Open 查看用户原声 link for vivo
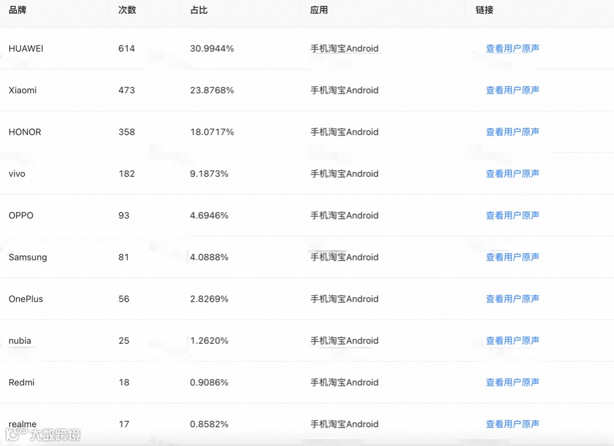 (x=512, y=174)
